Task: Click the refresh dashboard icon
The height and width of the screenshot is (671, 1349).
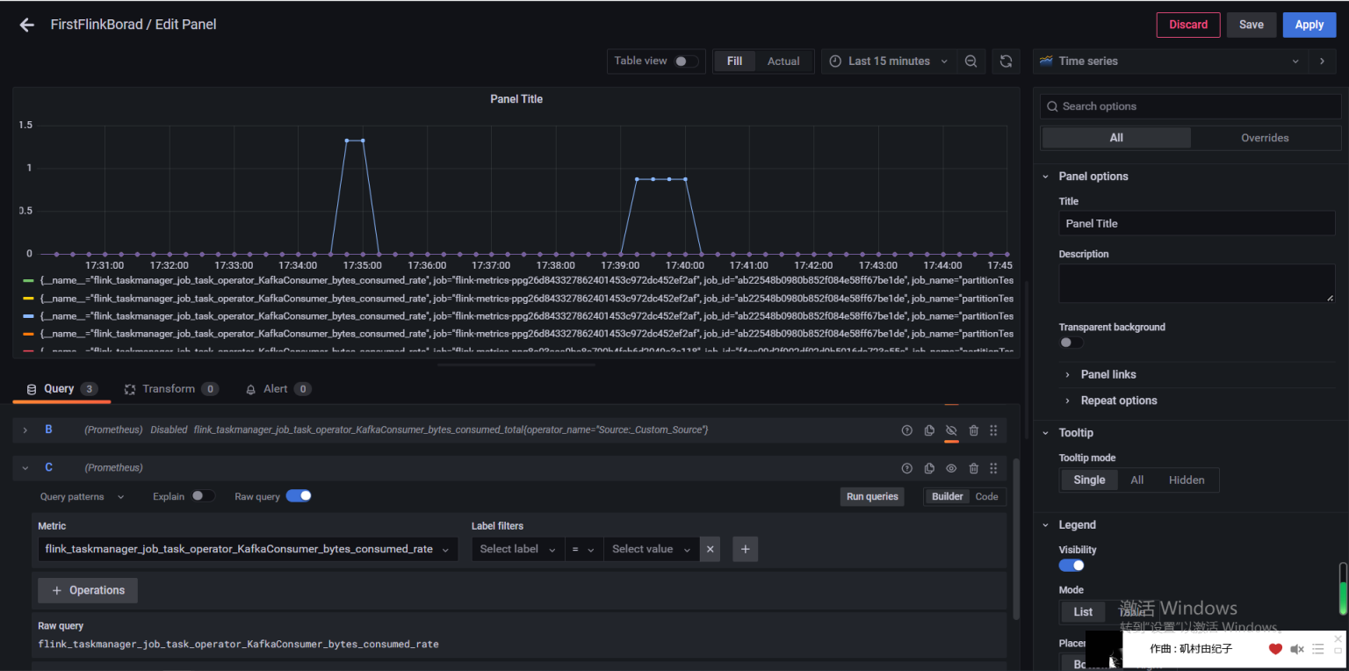Action: point(1006,61)
